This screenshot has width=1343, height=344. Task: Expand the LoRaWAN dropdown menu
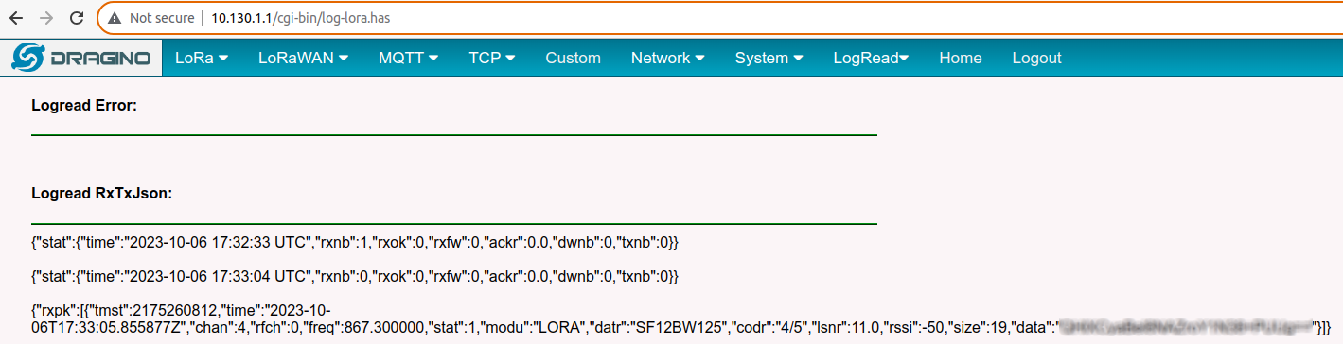[x=303, y=58]
